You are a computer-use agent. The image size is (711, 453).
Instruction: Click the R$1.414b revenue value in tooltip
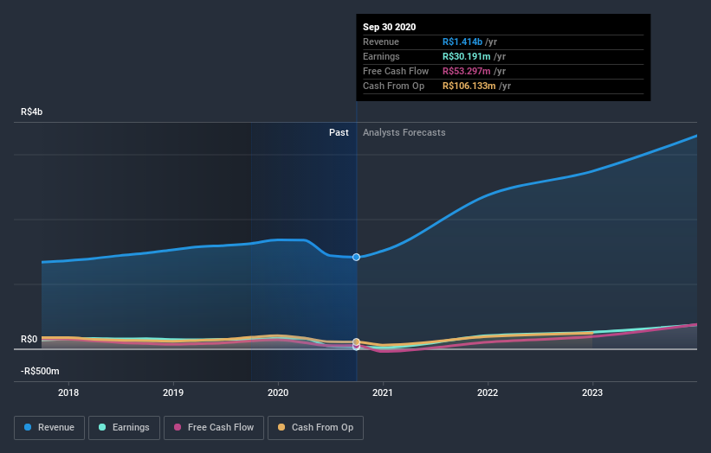[x=462, y=41]
